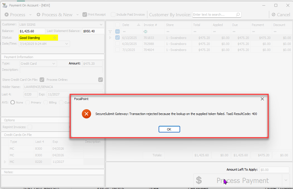Click the magnifier icon in the search box
Image resolution: width=293 pixels, height=189 pixels.
(238, 15)
